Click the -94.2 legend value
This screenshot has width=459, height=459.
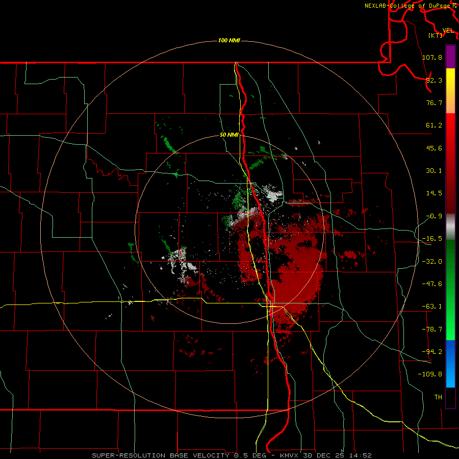point(432,351)
